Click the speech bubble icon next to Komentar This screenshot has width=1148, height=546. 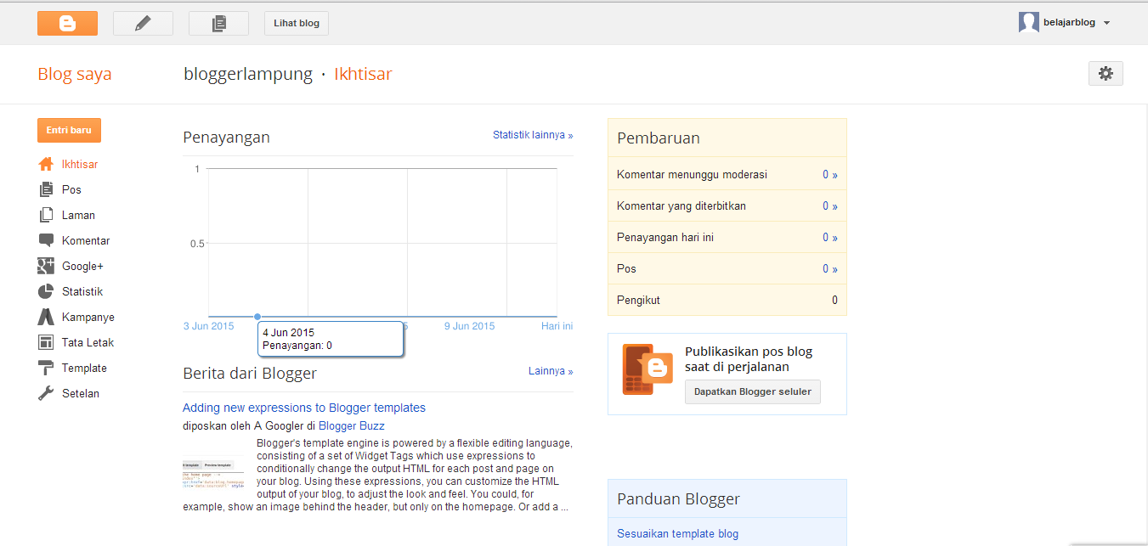coord(46,241)
